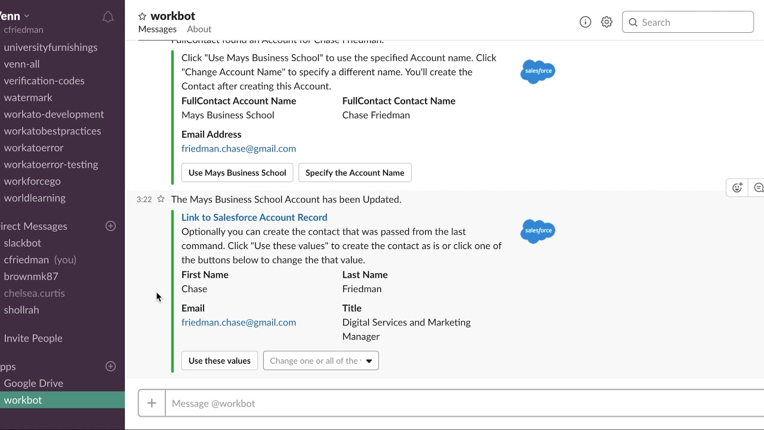
Task: Open channel details info icon
Action: coord(586,22)
